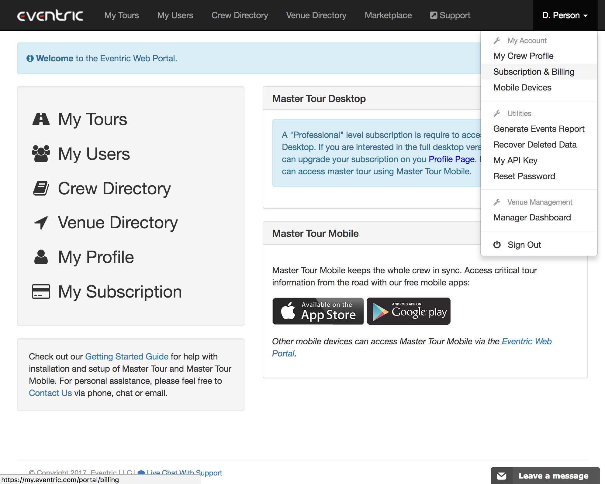The image size is (605, 484).
Task: Follow the Profile Page link
Action: [x=452, y=159]
